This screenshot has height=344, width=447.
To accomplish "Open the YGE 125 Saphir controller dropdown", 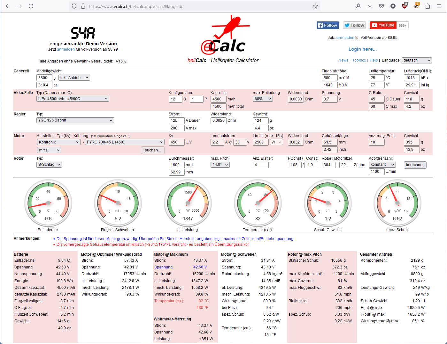I will [x=75, y=120].
